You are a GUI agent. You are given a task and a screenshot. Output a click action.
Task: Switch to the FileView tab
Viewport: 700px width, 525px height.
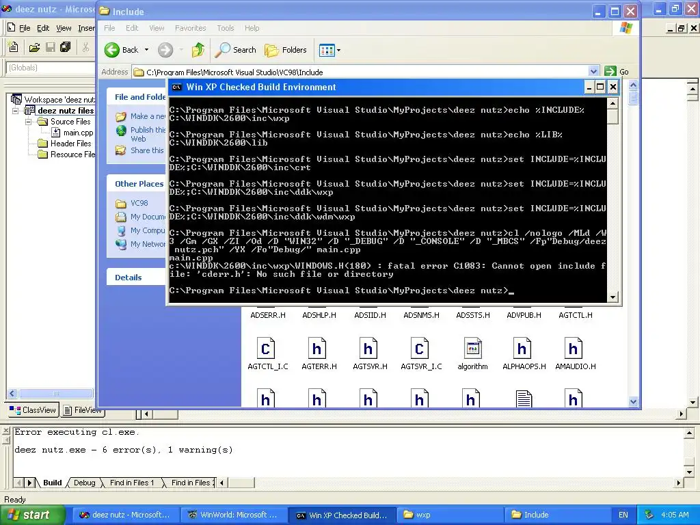coord(82,410)
